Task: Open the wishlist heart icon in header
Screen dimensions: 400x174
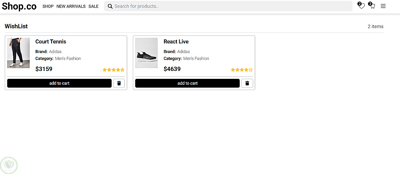Action: click(361, 6)
